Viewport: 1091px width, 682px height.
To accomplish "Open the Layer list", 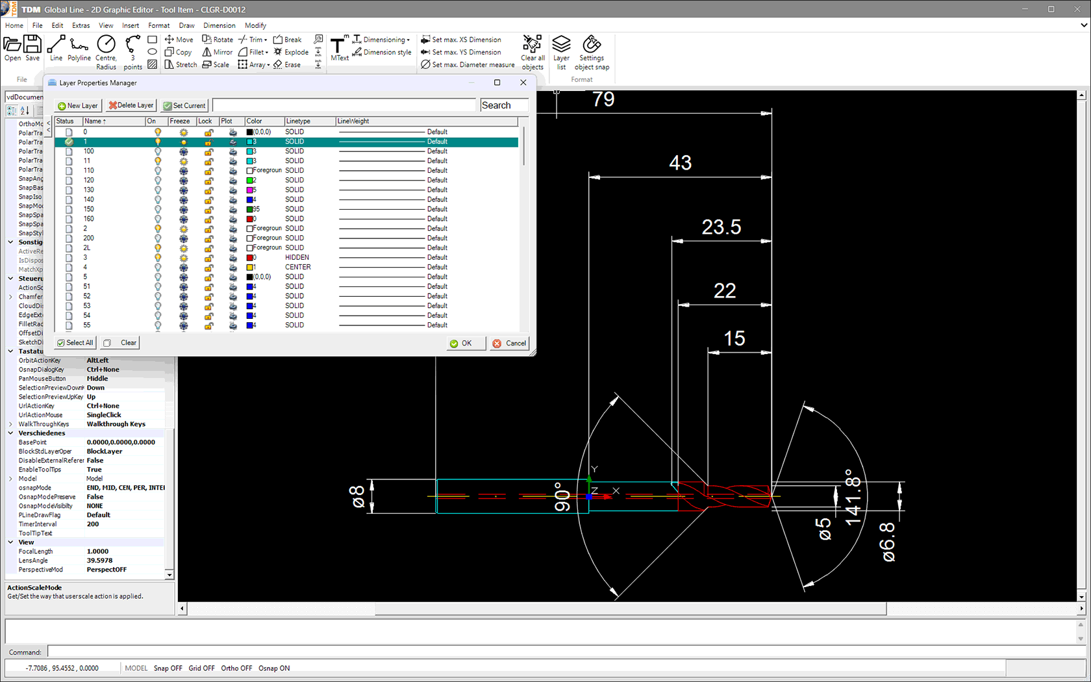I will (x=561, y=52).
